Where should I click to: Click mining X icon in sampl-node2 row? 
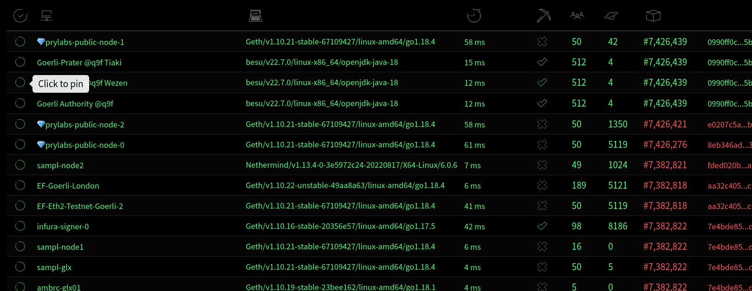(x=542, y=165)
